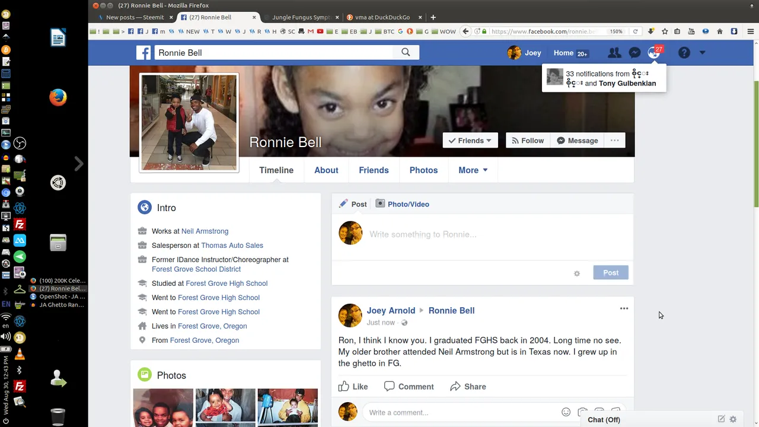
Task: Open the Firefox desktop launcher icon
Action: click(x=58, y=97)
